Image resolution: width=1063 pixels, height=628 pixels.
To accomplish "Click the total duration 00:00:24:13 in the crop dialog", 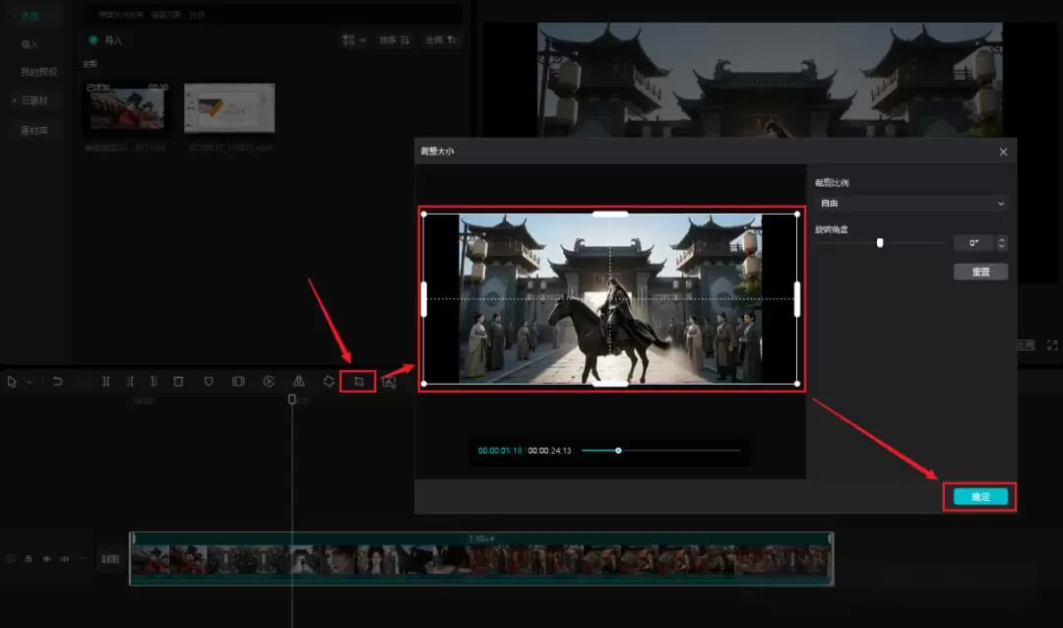I will click(x=550, y=450).
